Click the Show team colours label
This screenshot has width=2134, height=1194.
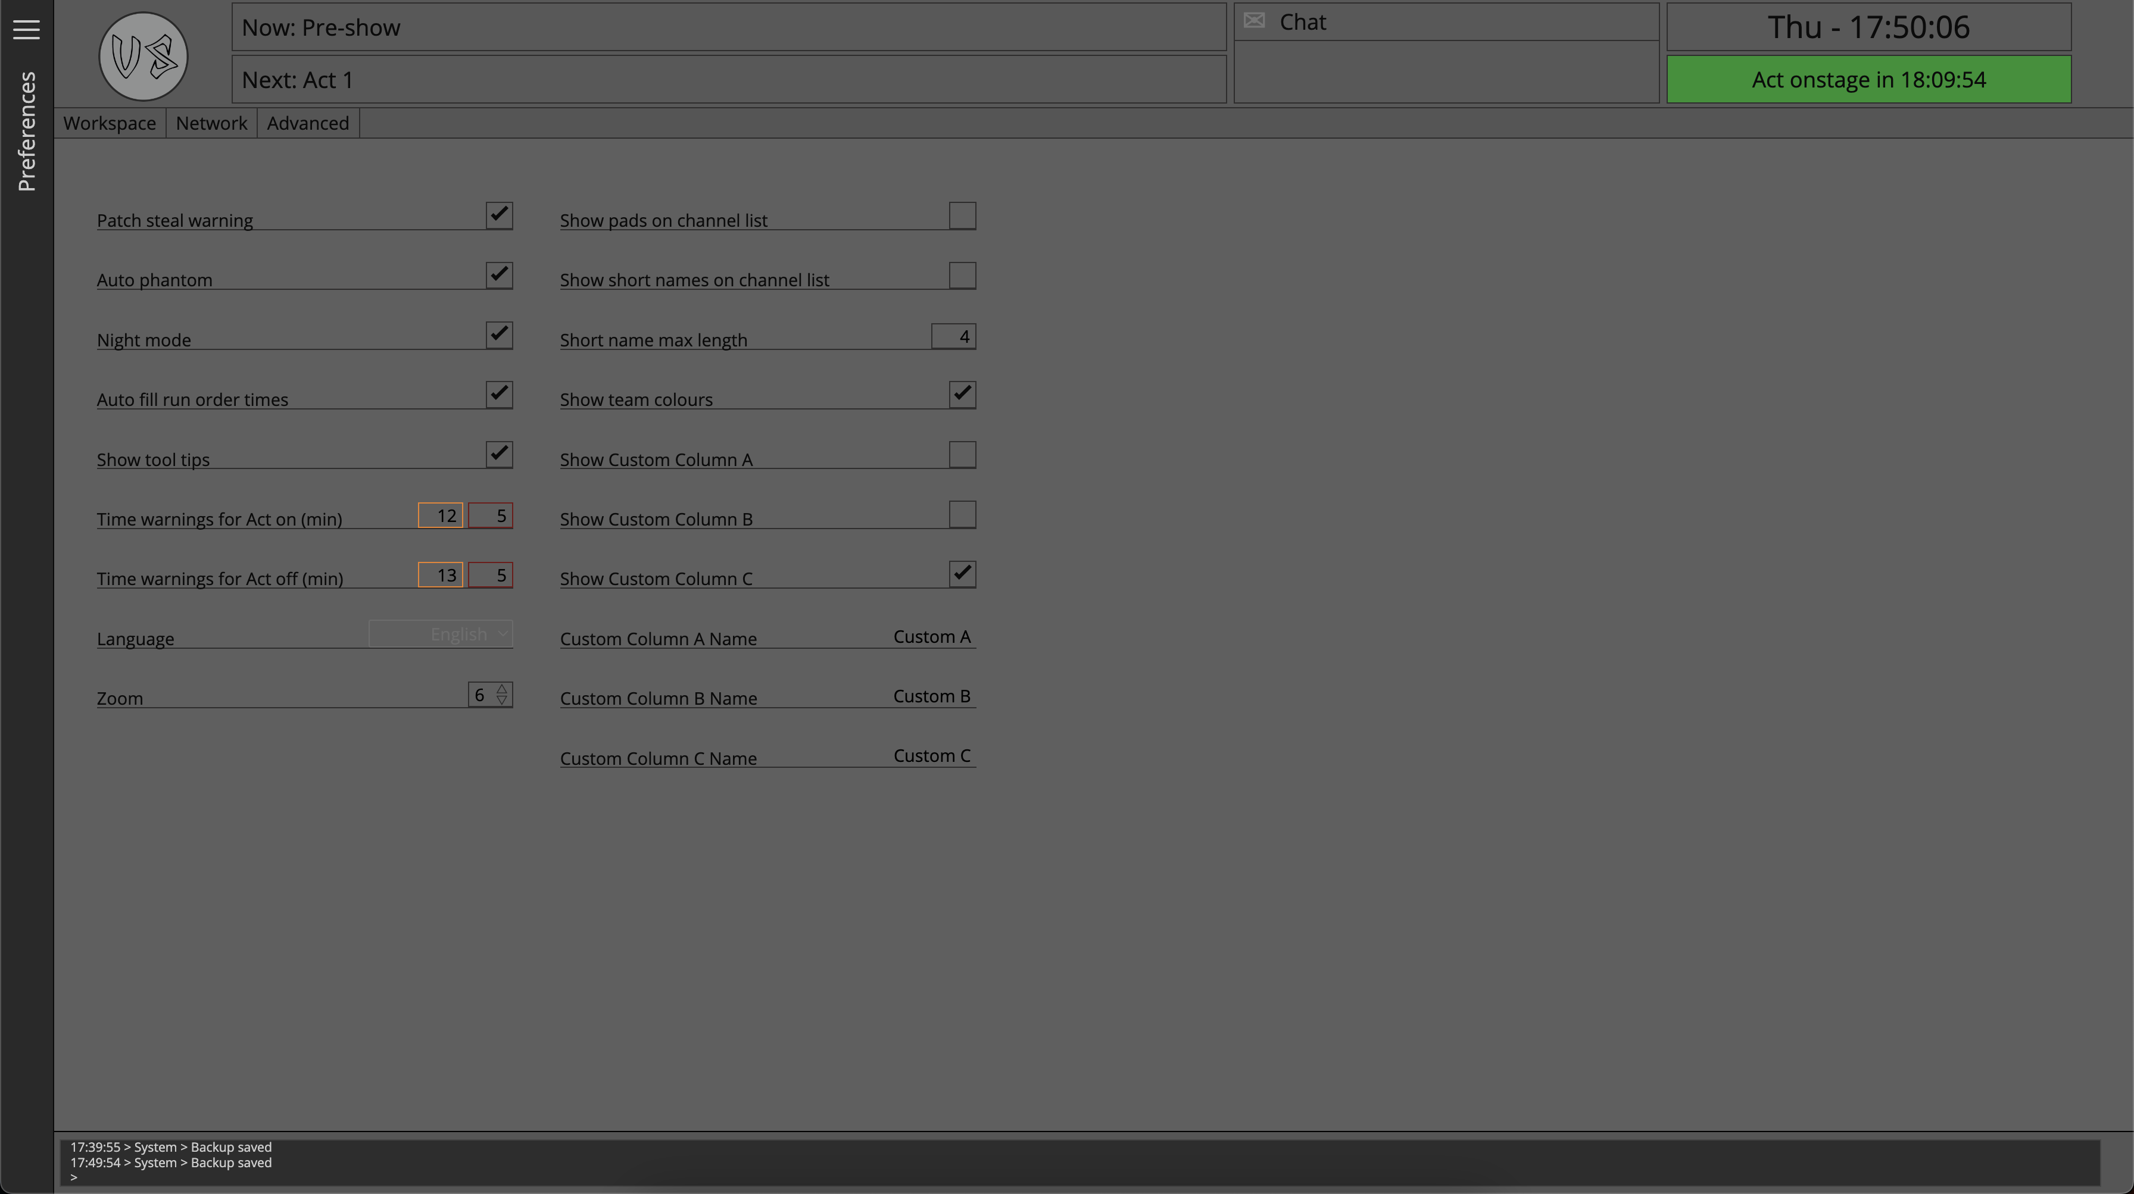pyautogui.click(x=637, y=399)
